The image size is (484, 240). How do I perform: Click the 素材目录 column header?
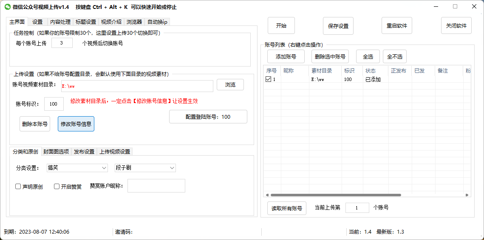(325, 70)
